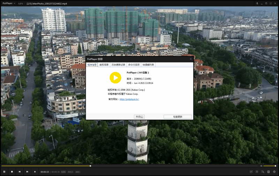Click the volume slider
Viewport: 279px width, 176px height.
tap(270, 166)
